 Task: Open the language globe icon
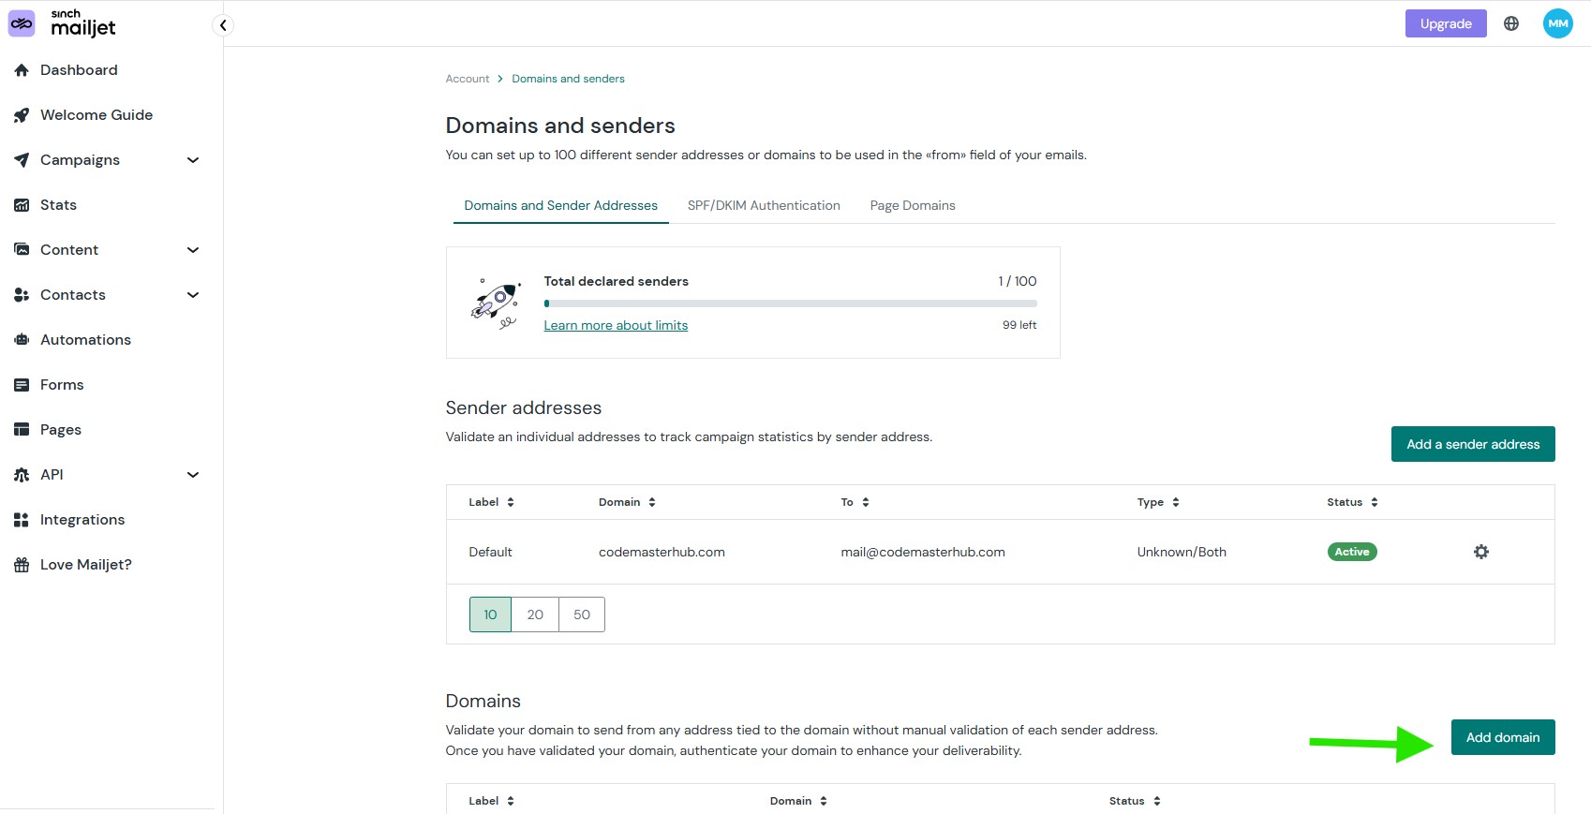point(1511,23)
